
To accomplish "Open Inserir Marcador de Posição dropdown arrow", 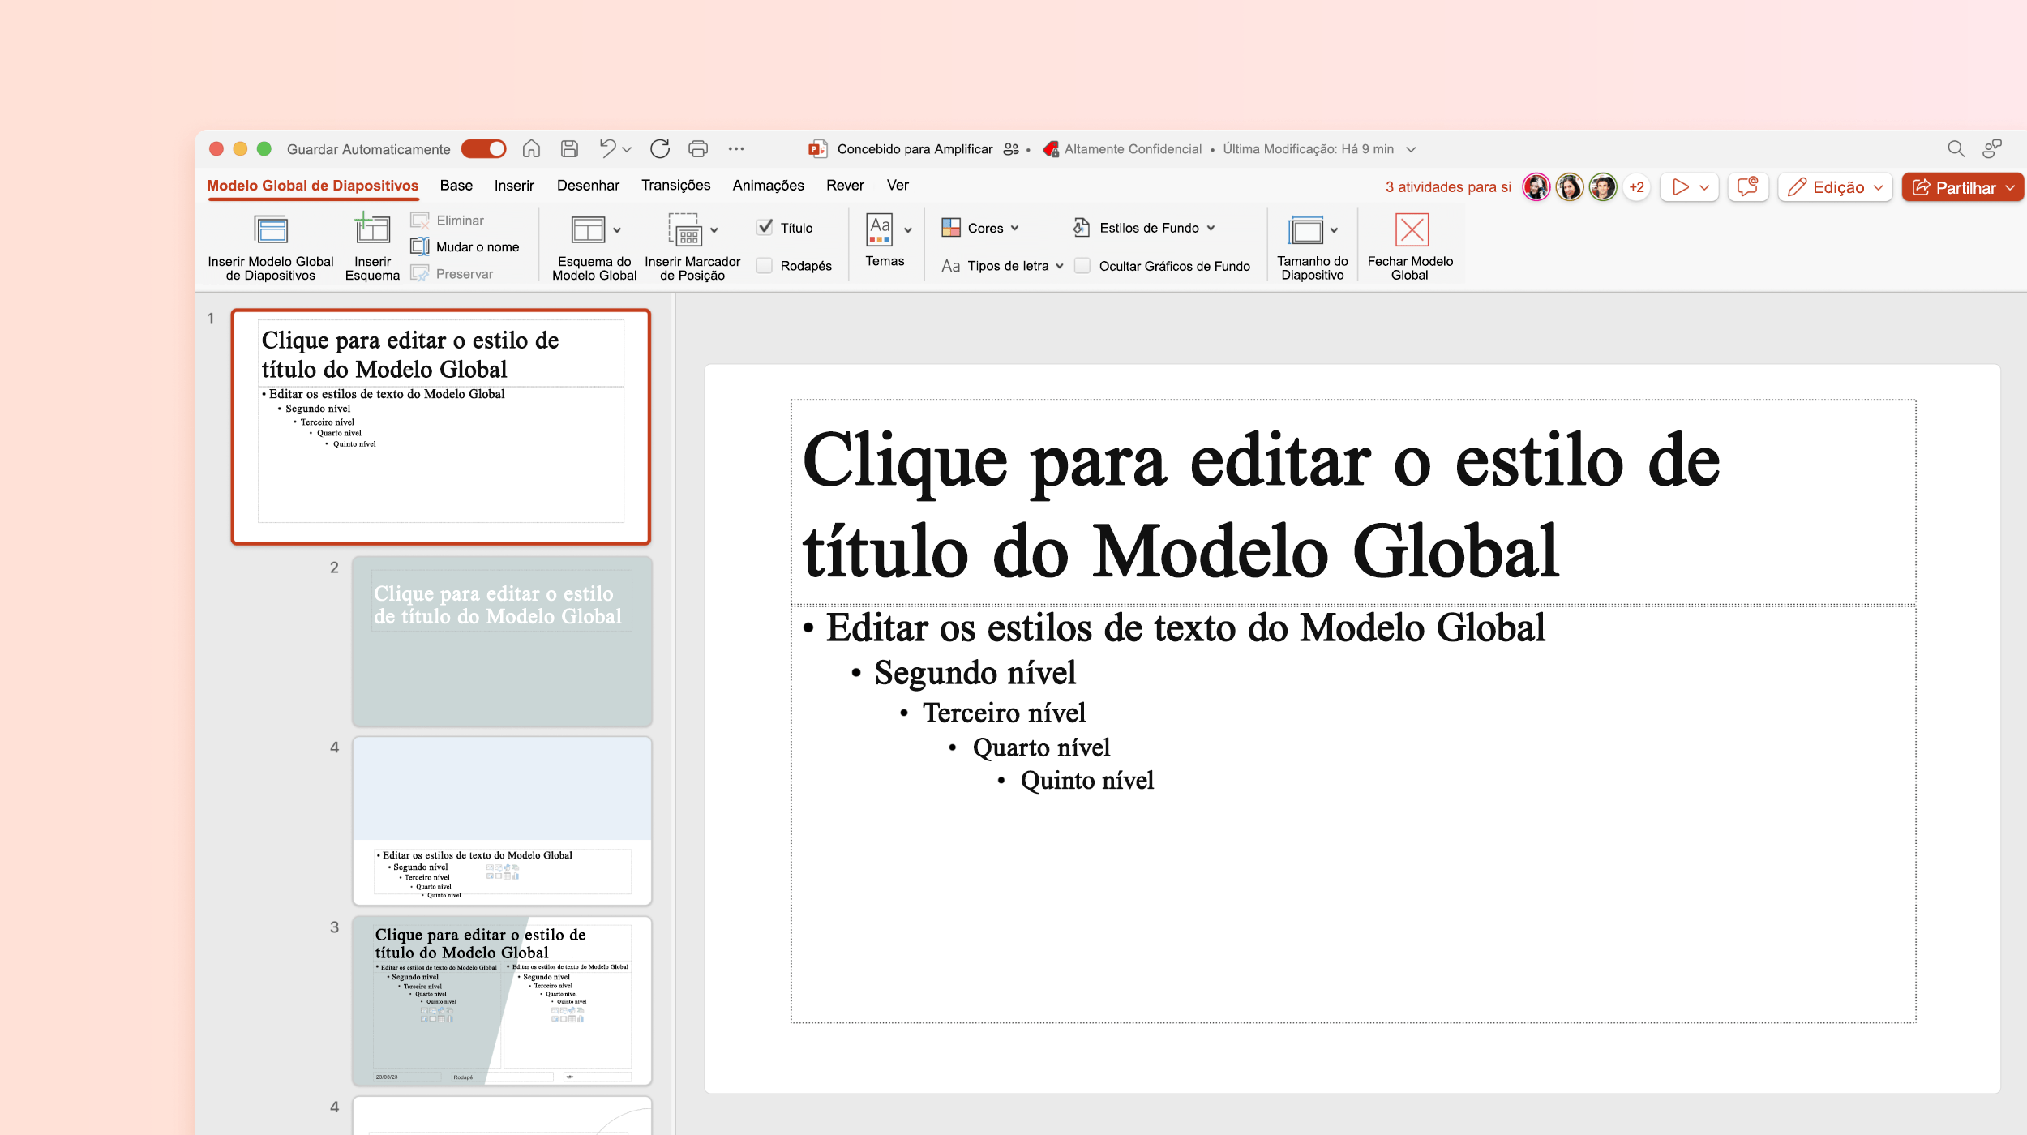I will pyautogui.click(x=714, y=230).
